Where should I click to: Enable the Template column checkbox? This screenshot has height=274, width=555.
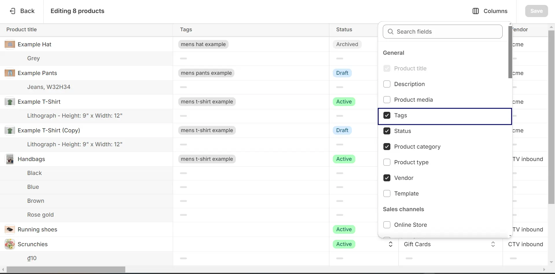click(387, 193)
